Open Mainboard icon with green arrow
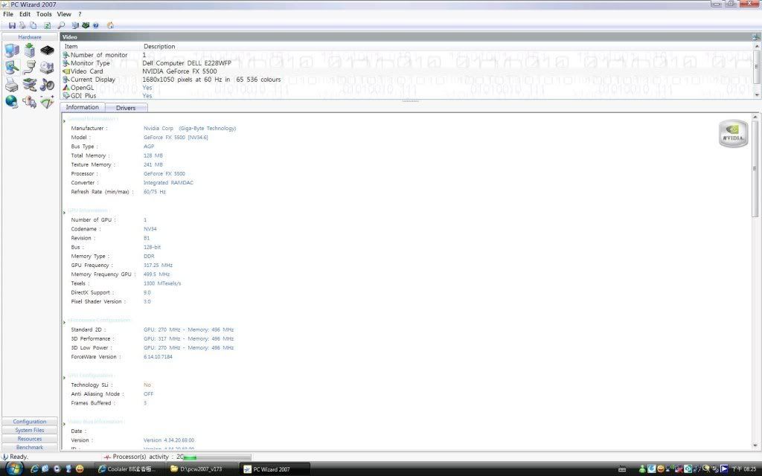762x476 pixels. tap(30, 50)
